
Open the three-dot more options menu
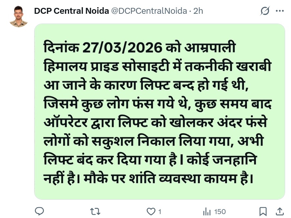click(x=280, y=11)
